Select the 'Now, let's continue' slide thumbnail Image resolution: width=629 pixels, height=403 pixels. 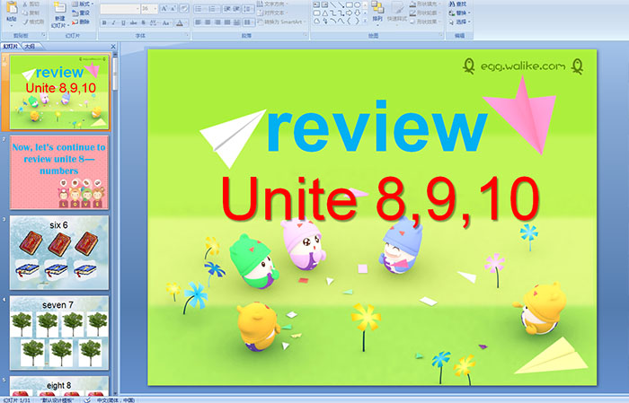pyautogui.click(x=59, y=172)
